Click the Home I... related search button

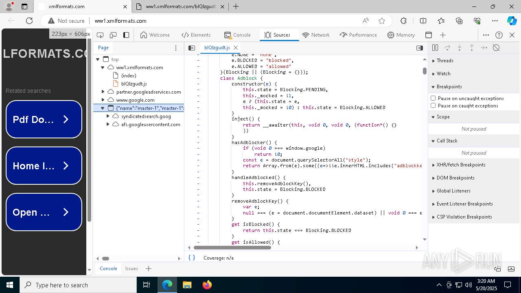tap(44, 166)
